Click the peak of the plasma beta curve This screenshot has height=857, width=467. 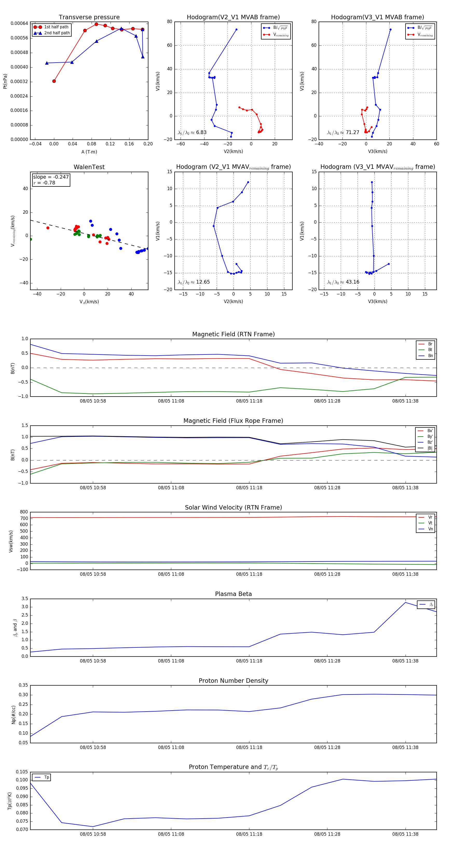coord(405,602)
